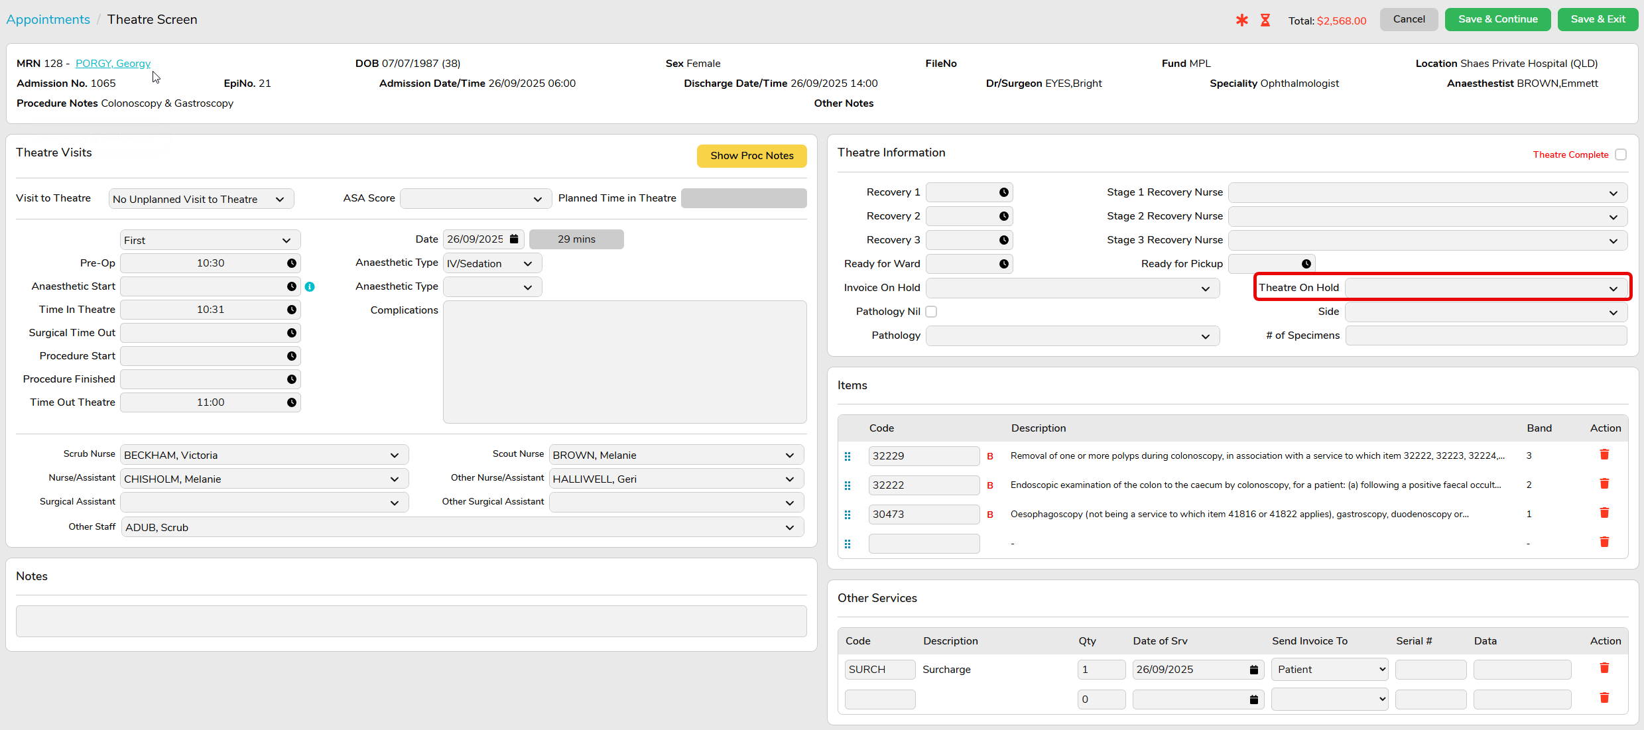
Task: Click clock icon in Ready for Pickup
Action: 1306,264
